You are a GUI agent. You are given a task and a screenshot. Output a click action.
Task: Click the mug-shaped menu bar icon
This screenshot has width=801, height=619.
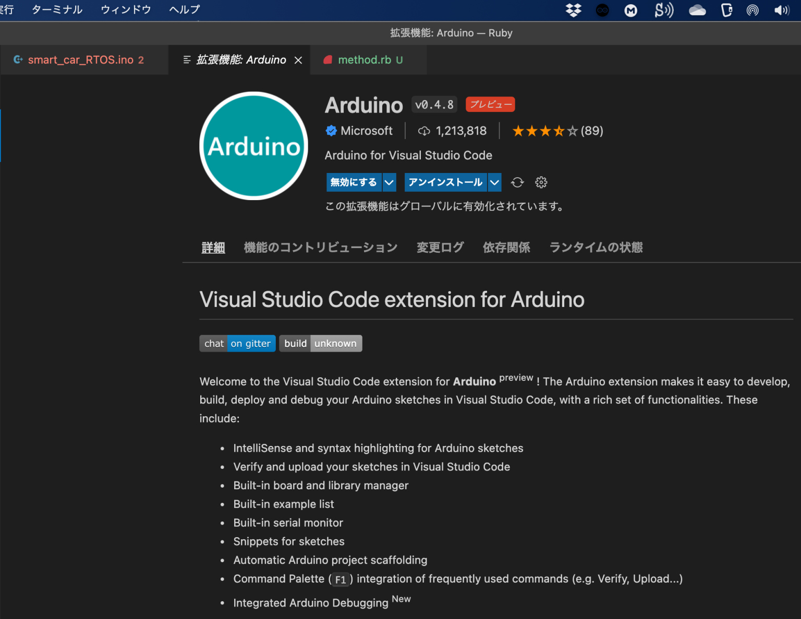point(726,10)
